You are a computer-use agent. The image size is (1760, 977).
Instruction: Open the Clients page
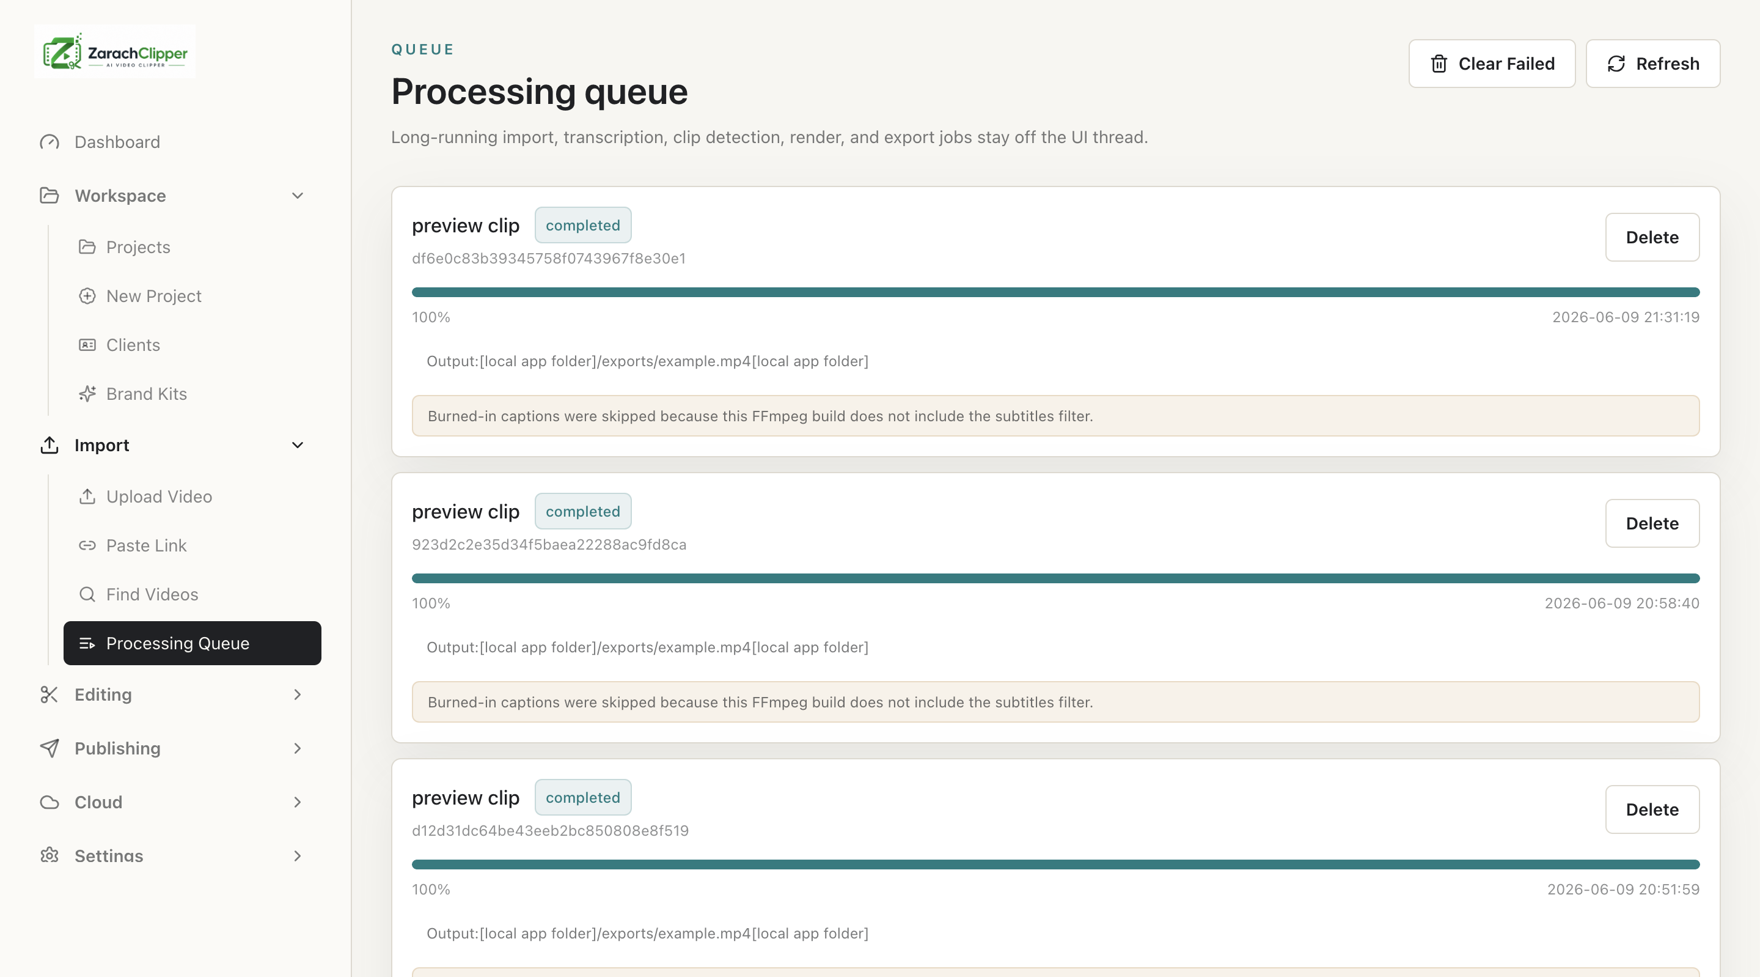point(192,345)
